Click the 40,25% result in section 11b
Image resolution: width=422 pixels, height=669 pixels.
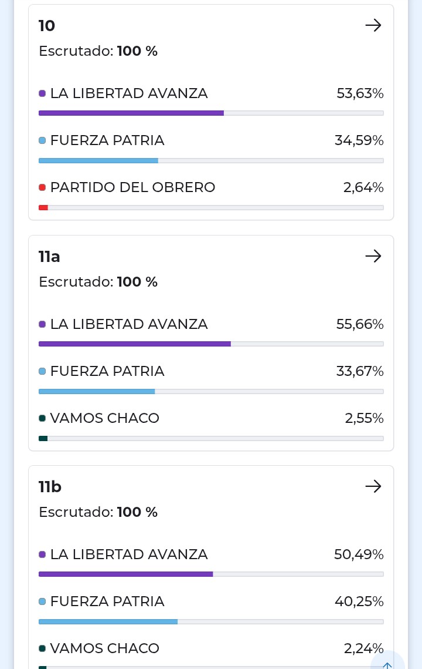coord(359,601)
